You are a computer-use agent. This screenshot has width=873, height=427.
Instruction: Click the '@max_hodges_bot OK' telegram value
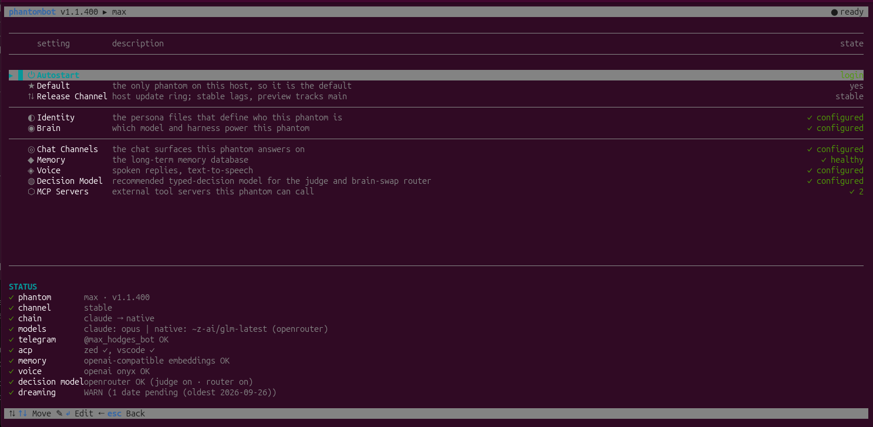click(x=126, y=339)
